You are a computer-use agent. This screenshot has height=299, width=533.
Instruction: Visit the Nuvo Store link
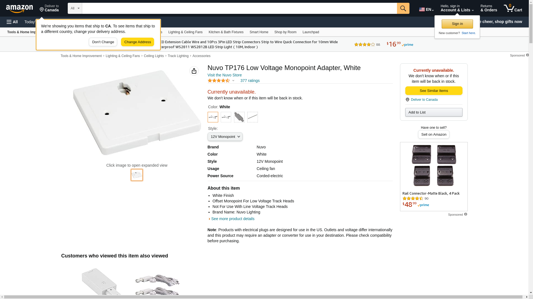point(225,75)
